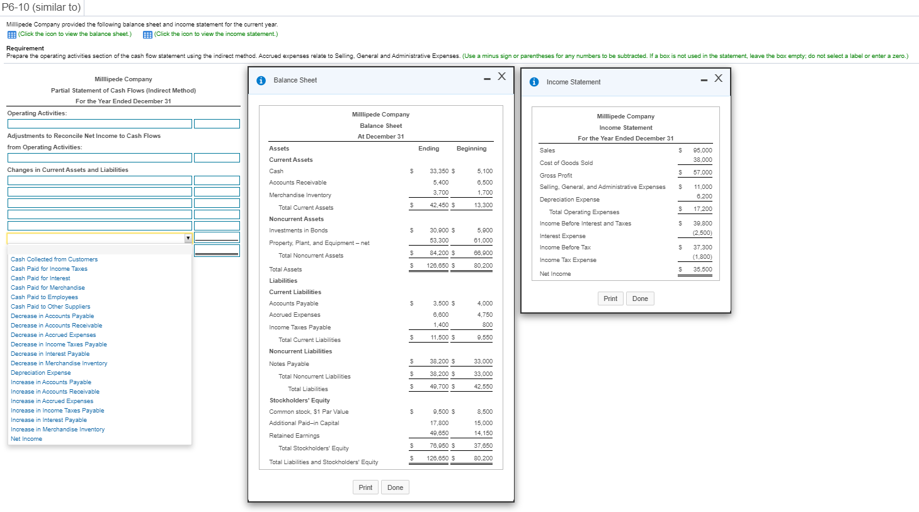The image size is (919, 512).
Task: Choose 'Decrease in Income Taxes Payable' option
Action: [59, 344]
